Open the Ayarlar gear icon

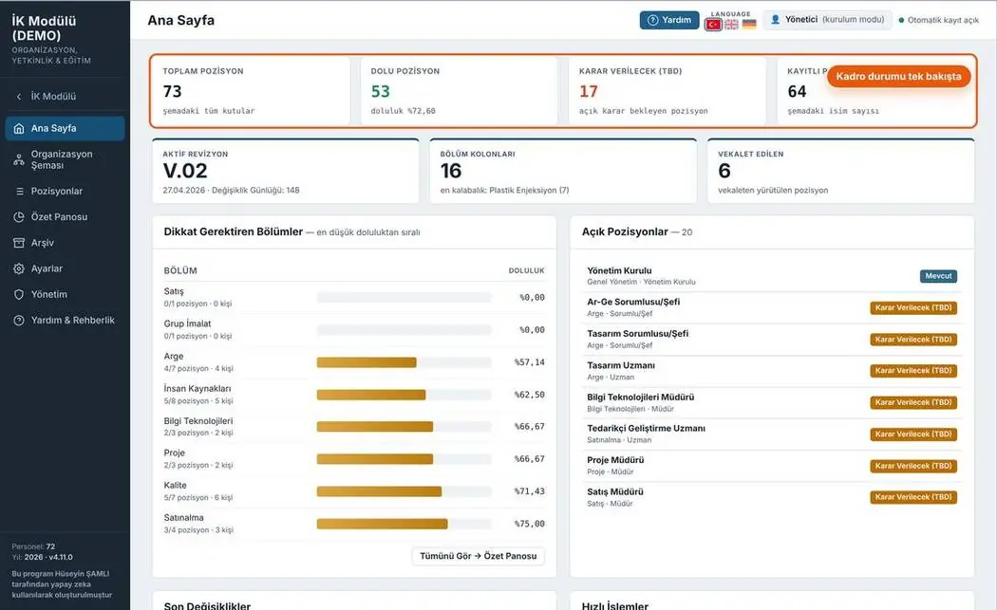tap(19, 268)
